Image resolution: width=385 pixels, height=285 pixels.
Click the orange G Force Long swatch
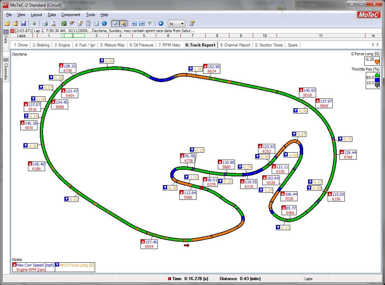pos(377,62)
